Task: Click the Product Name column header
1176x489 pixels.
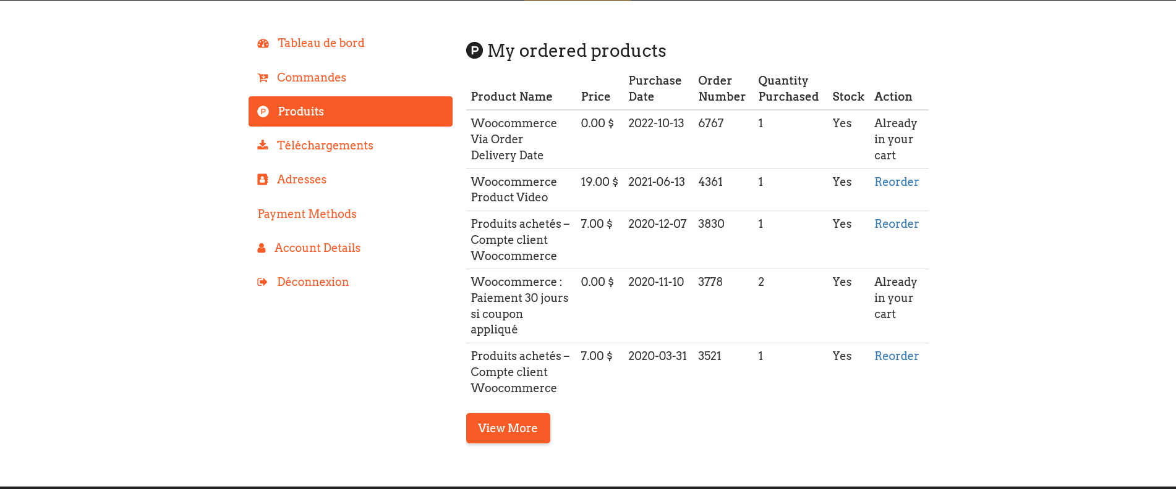Action: coord(512,97)
